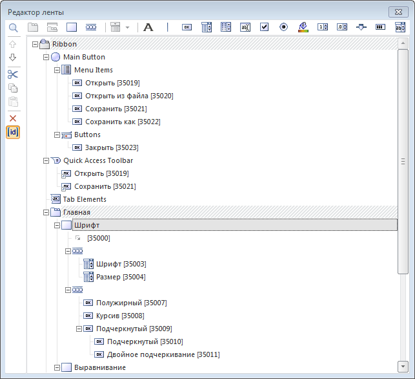Insert a color picker button element
The width and height of the screenshot is (415, 379).
303,27
